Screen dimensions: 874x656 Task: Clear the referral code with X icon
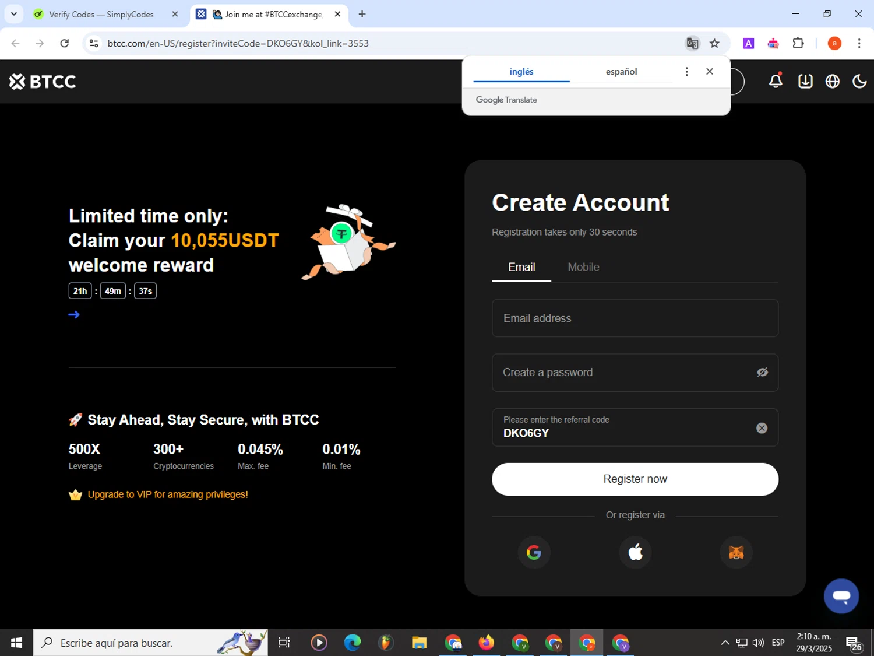[762, 428]
